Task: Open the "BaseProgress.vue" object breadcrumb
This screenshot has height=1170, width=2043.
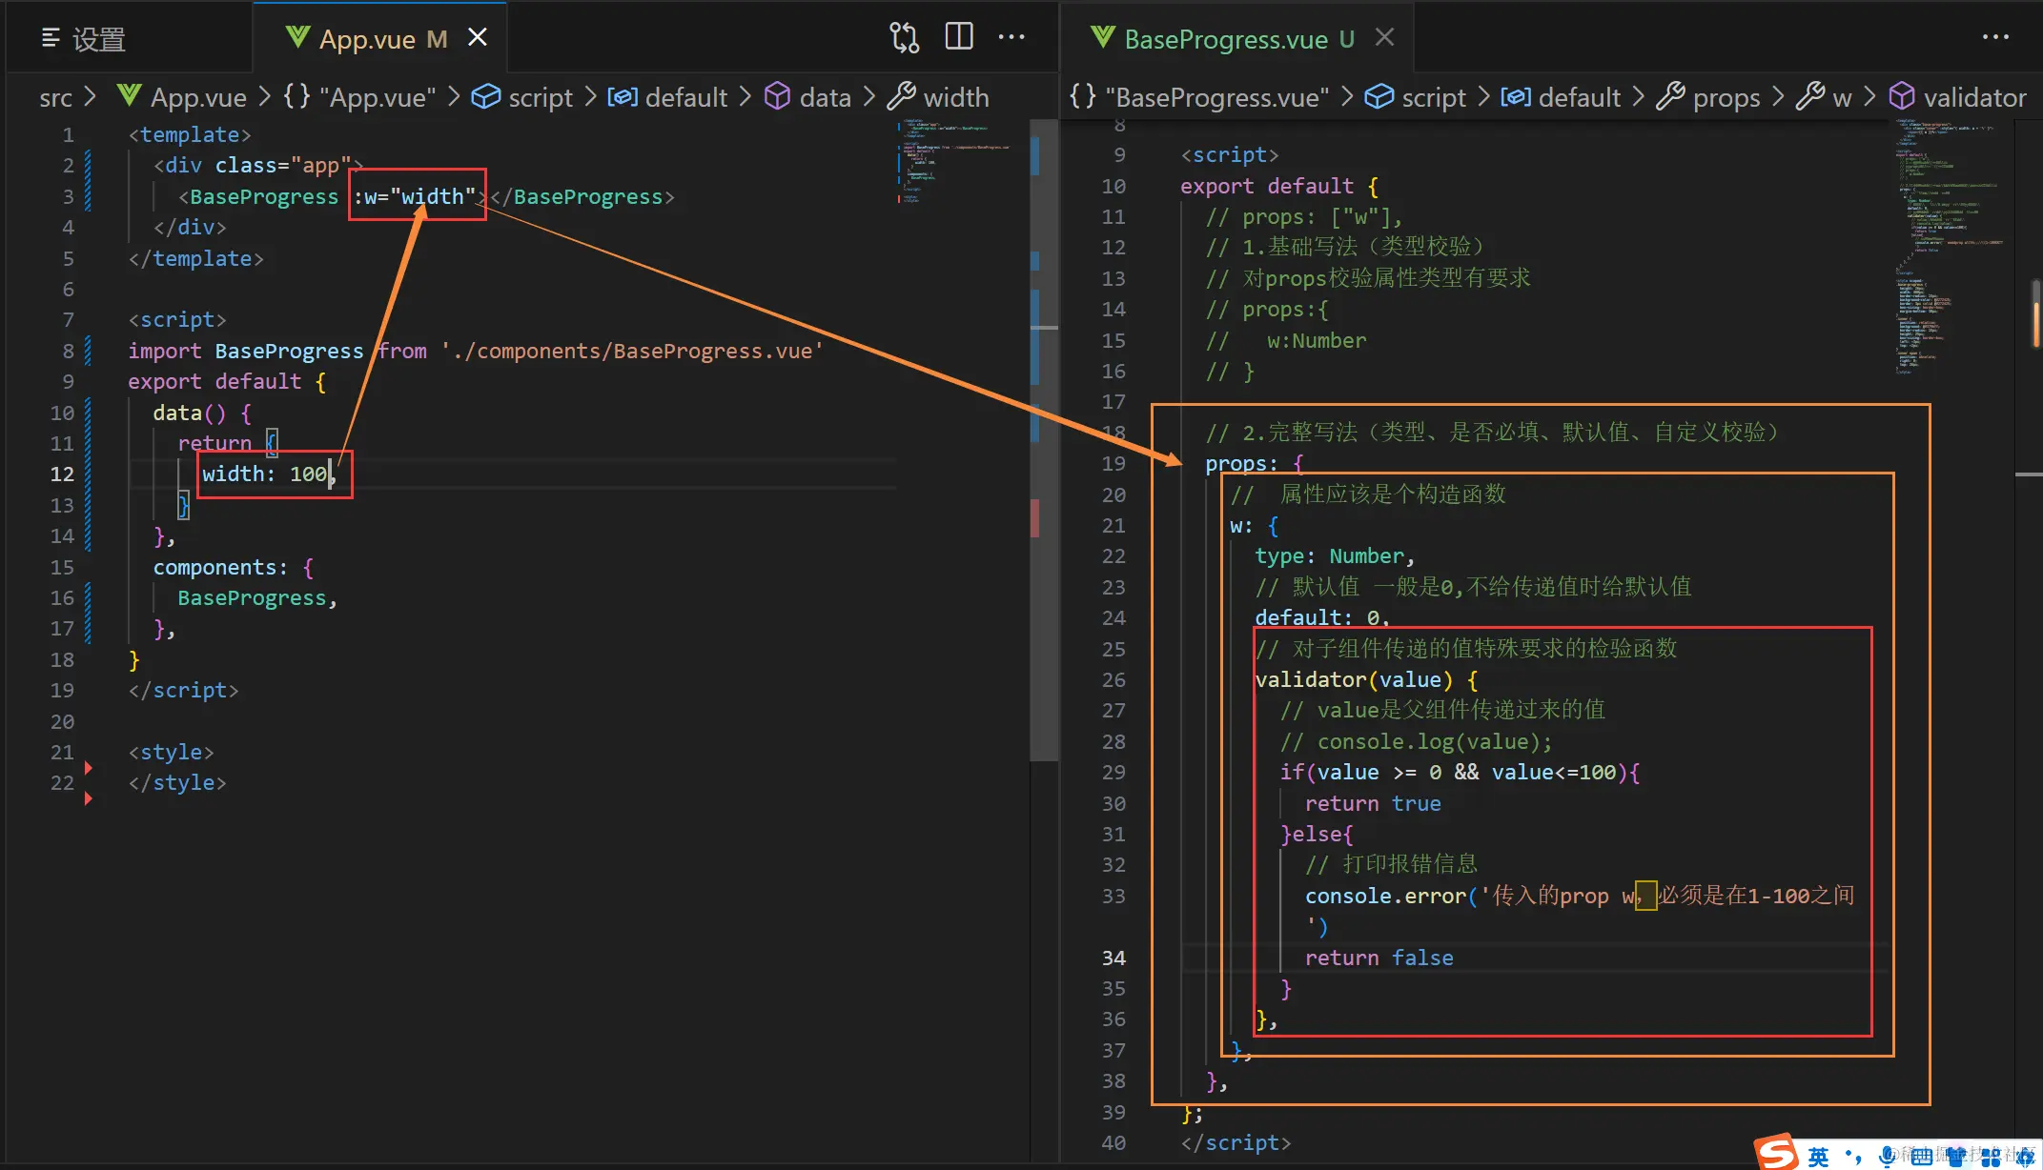Action: click(x=1216, y=97)
